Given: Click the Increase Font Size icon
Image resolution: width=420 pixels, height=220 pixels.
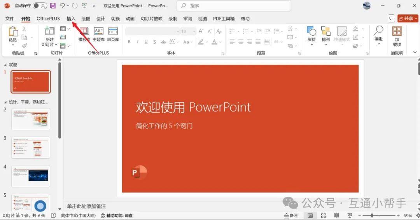Looking at the screenshot, I should [x=201, y=31].
